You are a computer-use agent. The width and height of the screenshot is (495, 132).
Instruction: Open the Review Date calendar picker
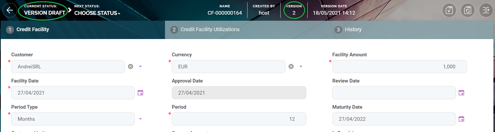point(461,93)
